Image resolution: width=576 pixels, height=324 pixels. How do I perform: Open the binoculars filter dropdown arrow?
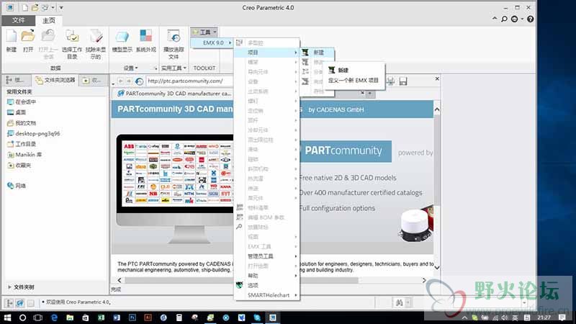(x=408, y=302)
